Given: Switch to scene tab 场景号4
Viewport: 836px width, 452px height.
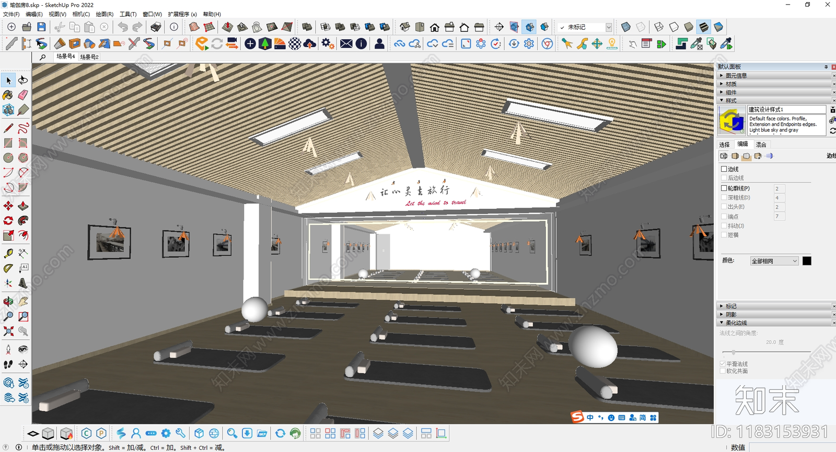Looking at the screenshot, I should point(66,56).
